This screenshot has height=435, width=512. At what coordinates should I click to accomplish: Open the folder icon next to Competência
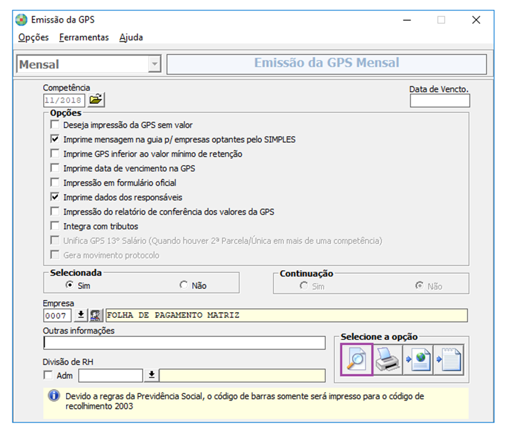coord(96,99)
